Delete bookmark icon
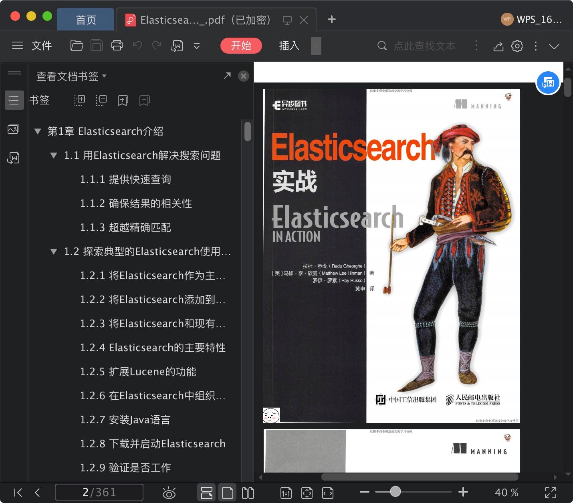The width and height of the screenshot is (573, 503). [x=144, y=100]
